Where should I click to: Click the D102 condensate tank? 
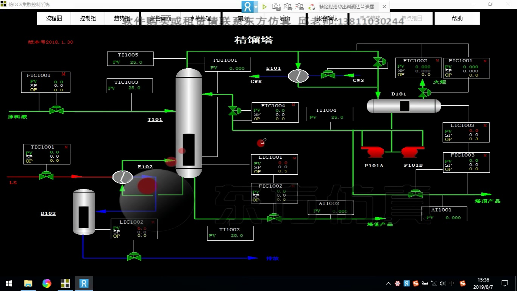tap(84, 212)
